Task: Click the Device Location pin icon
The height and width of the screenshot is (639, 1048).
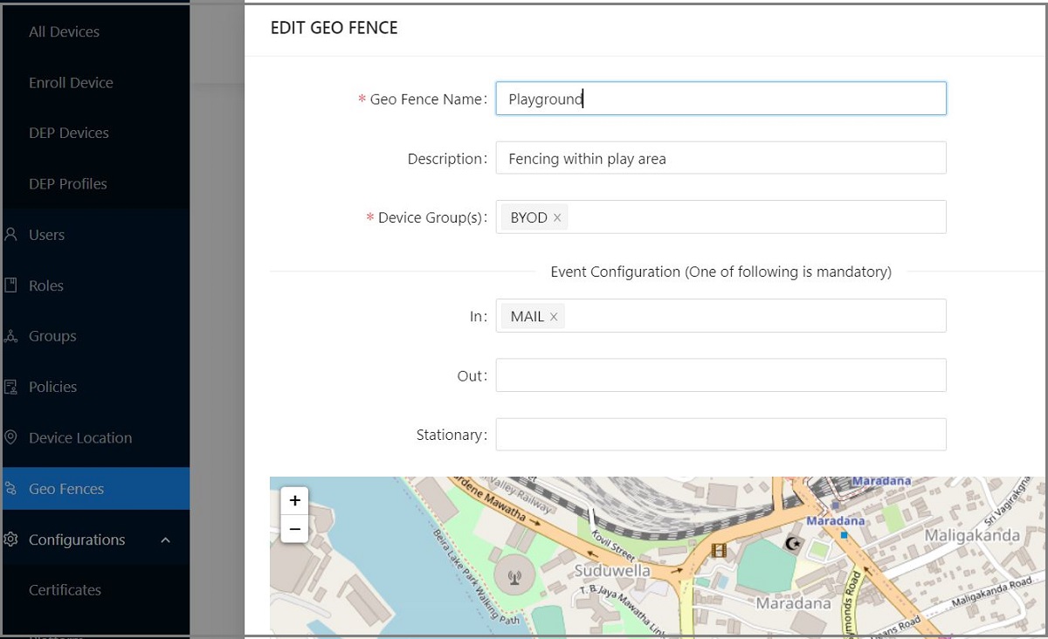Action: (10, 437)
